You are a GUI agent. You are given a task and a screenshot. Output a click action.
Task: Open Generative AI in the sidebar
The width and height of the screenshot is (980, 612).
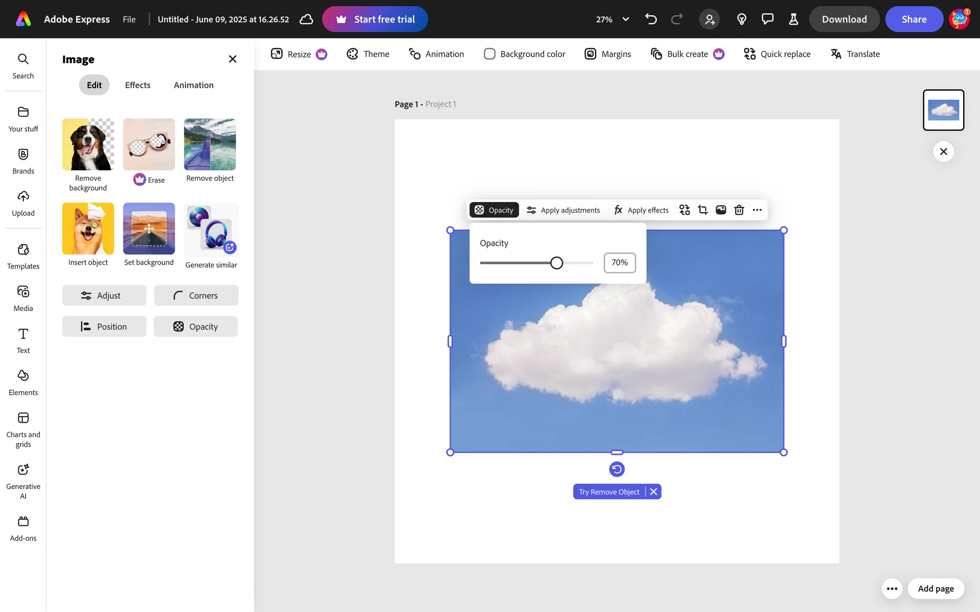(x=23, y=481)
